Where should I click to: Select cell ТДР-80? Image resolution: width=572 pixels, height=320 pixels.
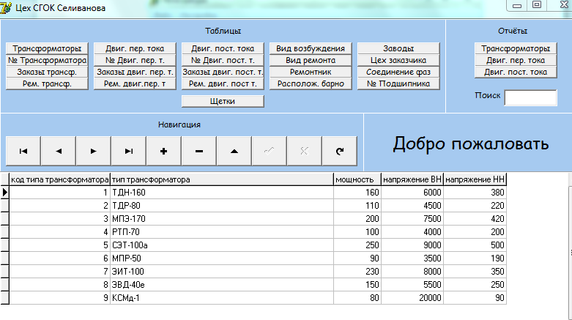pos(222,206)
